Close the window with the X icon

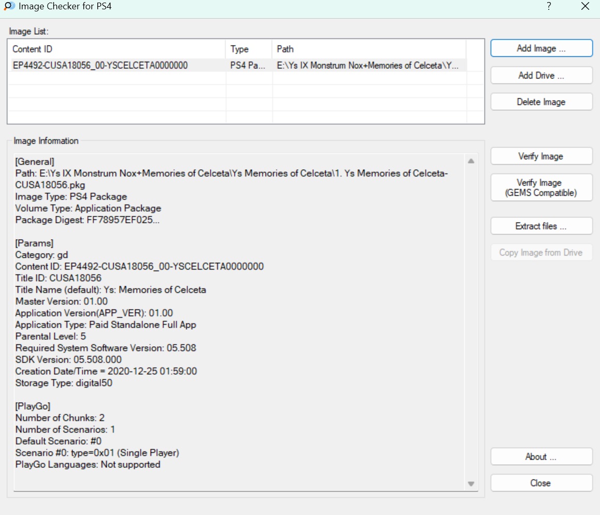click(585, 7)
